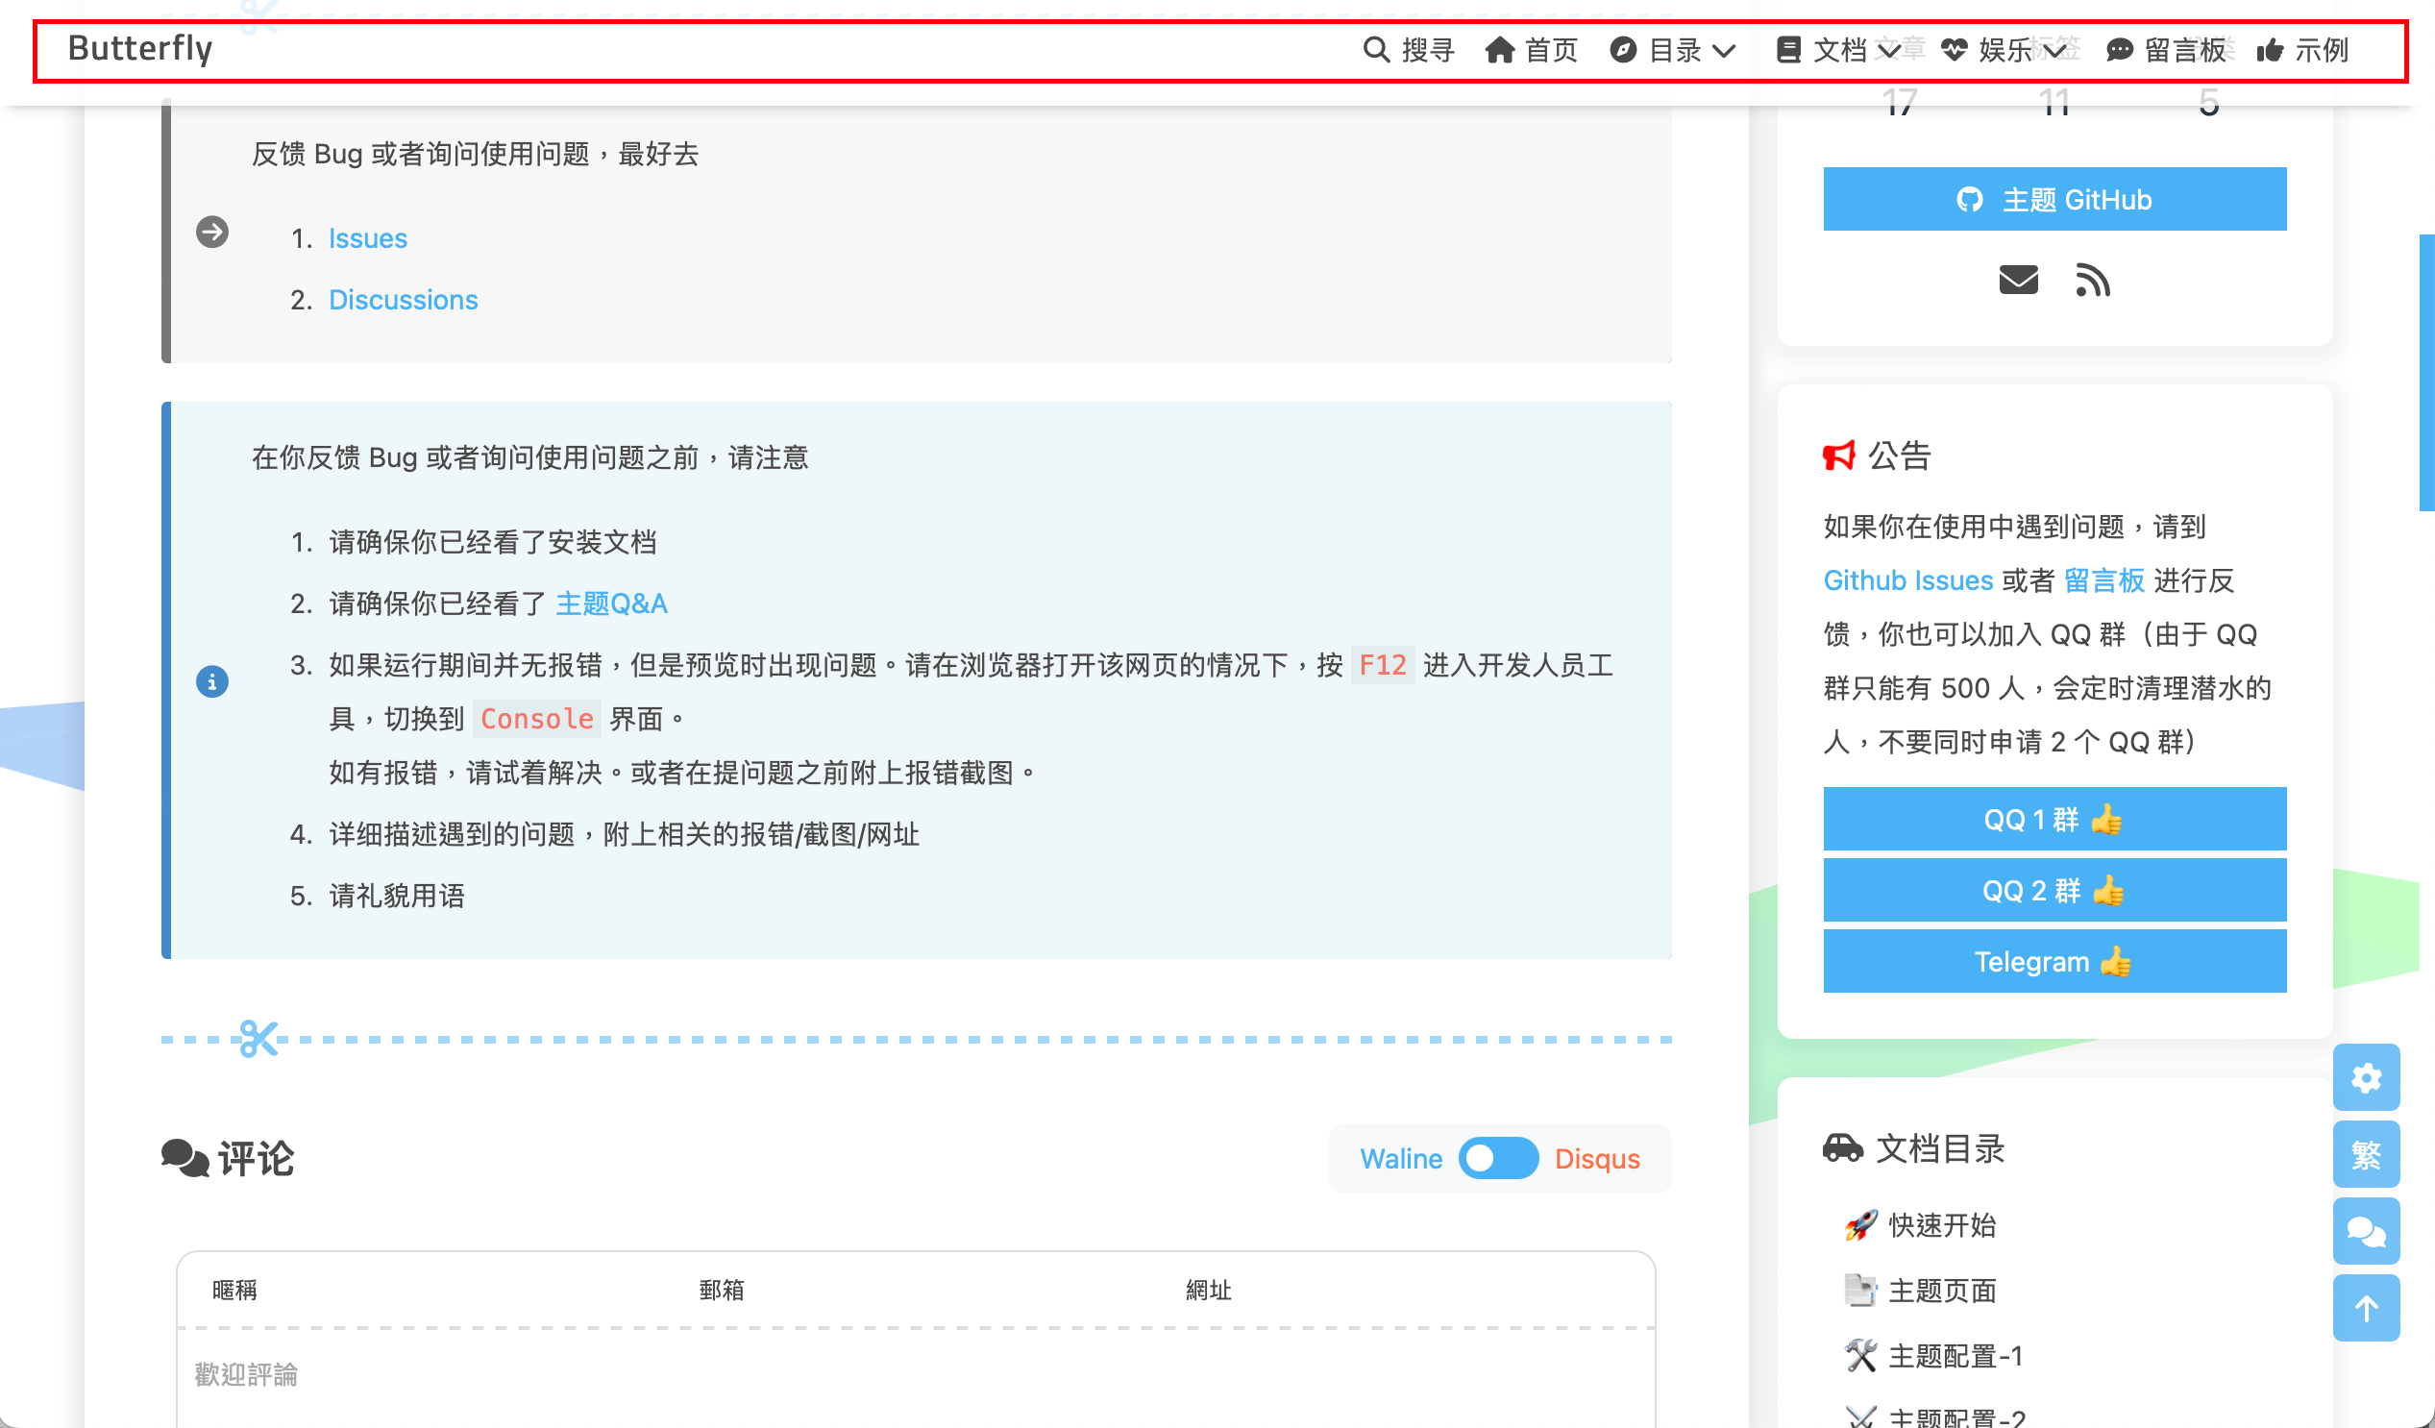Click the book icon next to 文档

(1789, 50)
